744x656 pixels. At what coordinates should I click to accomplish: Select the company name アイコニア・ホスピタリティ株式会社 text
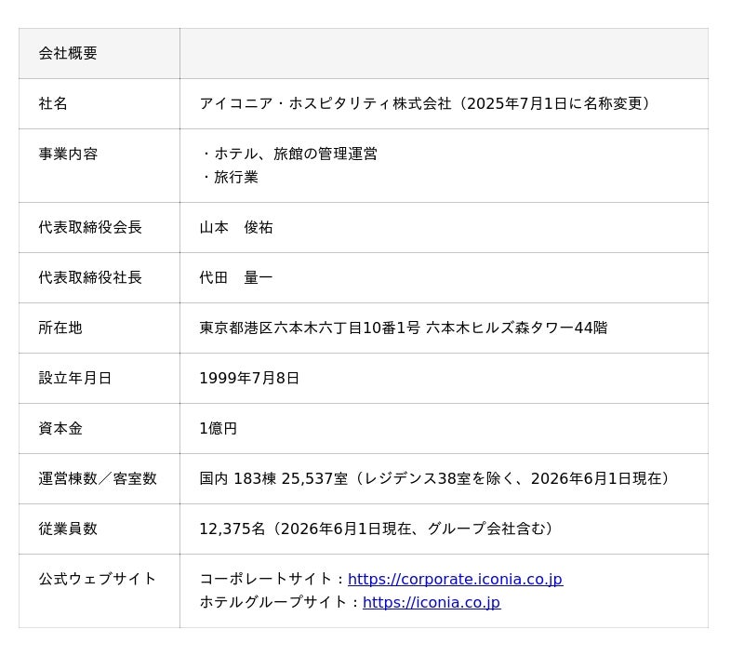[325, 103]
